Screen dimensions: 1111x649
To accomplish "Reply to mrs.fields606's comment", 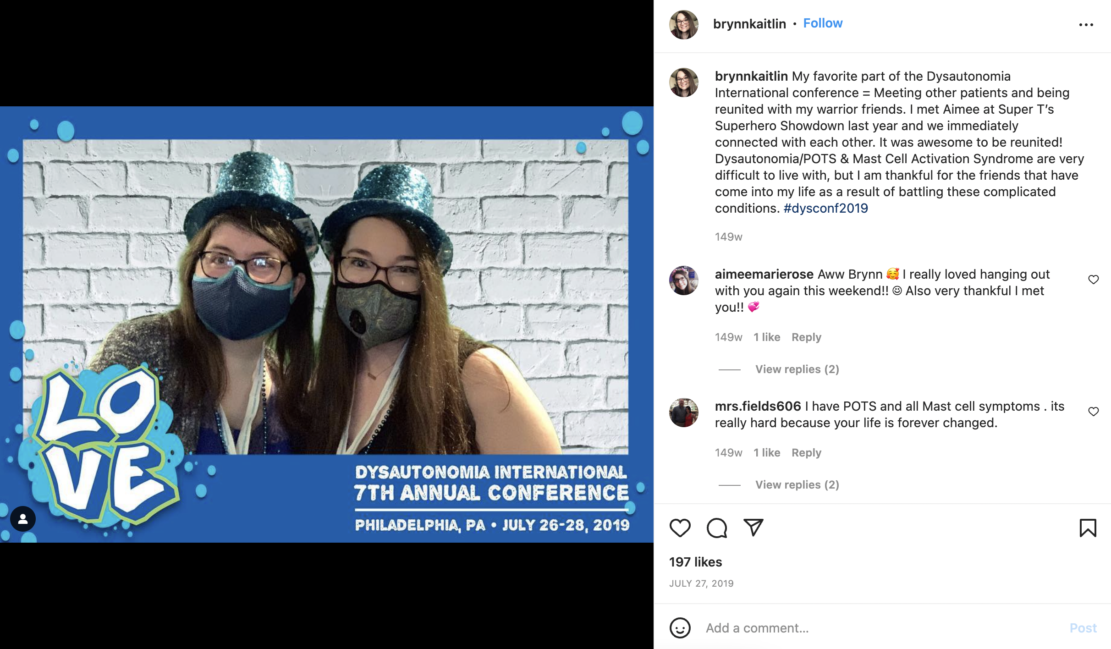I will pos(806,453).
